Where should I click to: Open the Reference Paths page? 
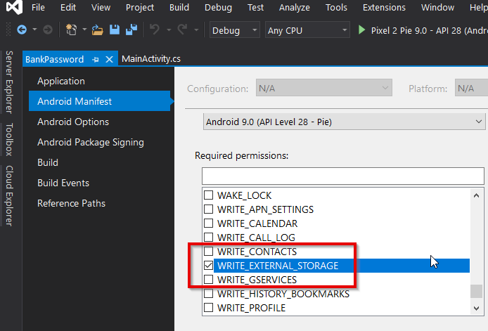[x=71, y=203]
